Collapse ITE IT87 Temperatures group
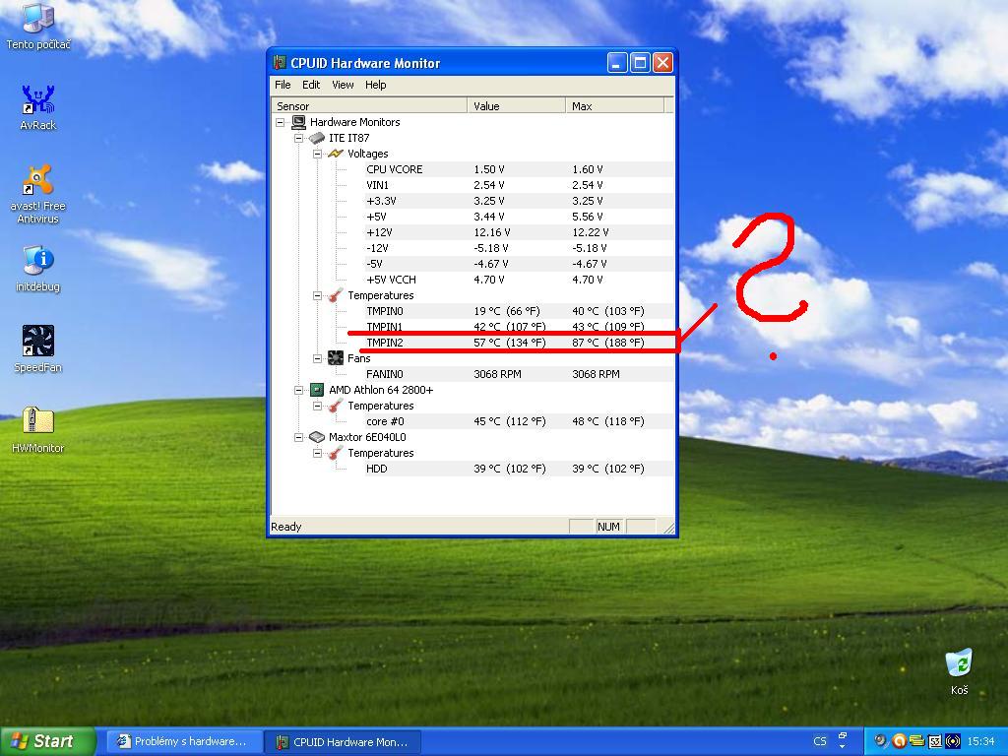1008x756 pixels. pyautogui.click(x=318, y=295)
